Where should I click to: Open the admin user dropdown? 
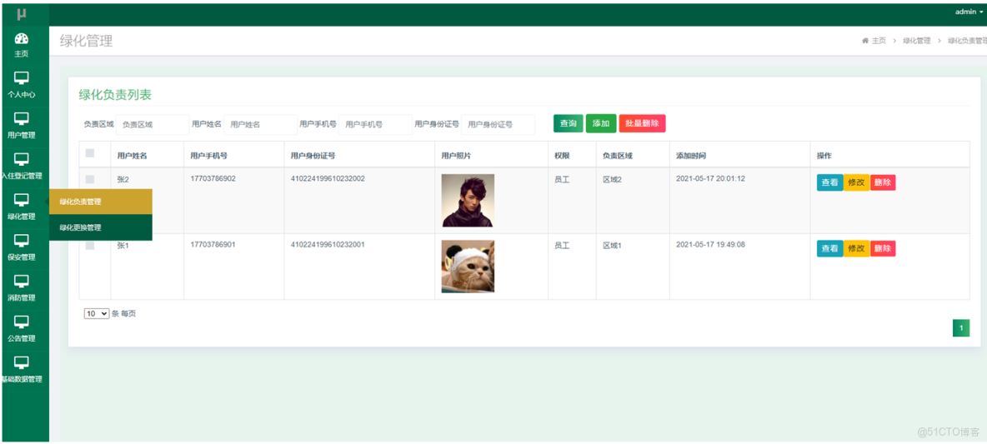coord(969,12)
